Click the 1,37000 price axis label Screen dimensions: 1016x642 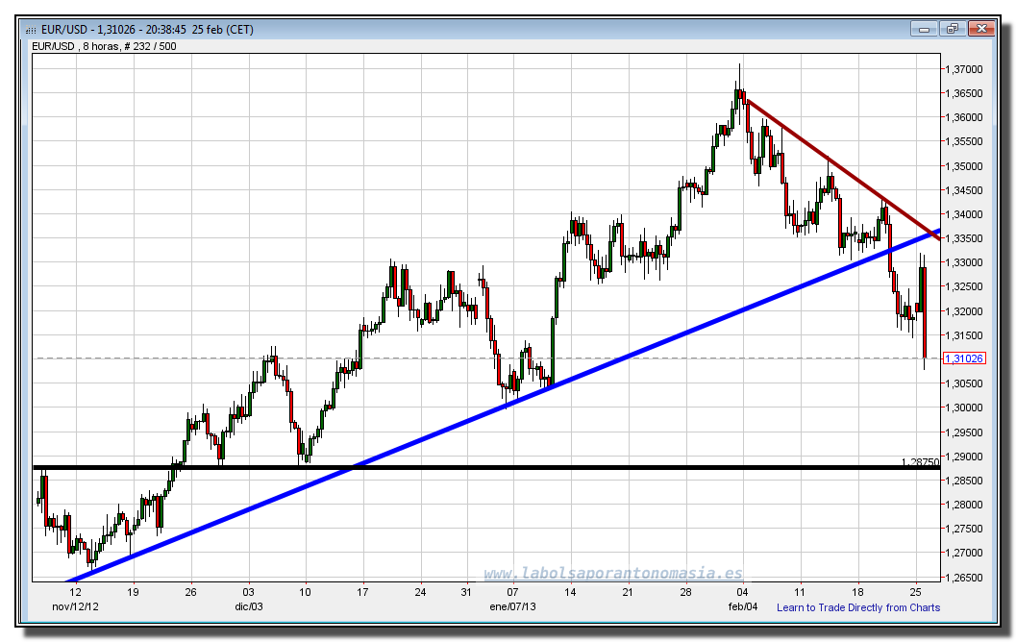[x=964, y=69]
